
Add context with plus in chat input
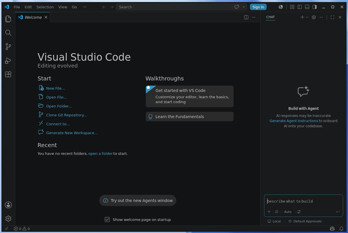pos(269,212)
